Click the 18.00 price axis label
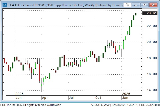This screenshot has width=160, height=107. coord(151,58)
